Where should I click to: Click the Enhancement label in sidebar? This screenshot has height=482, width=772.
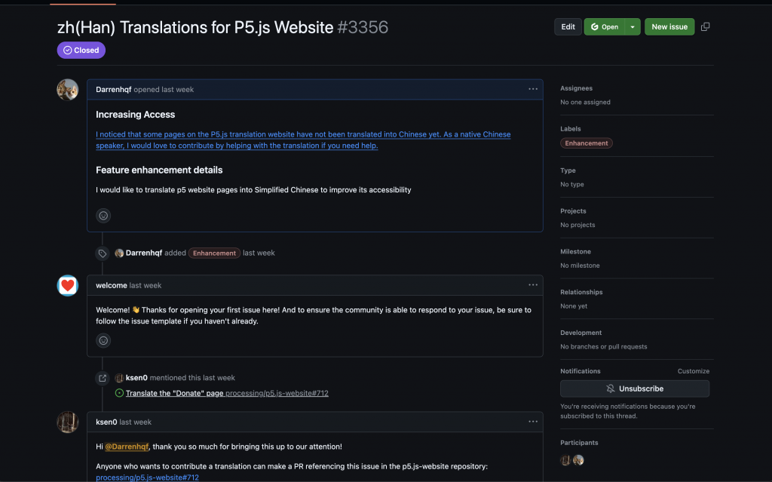pos(587,143)
